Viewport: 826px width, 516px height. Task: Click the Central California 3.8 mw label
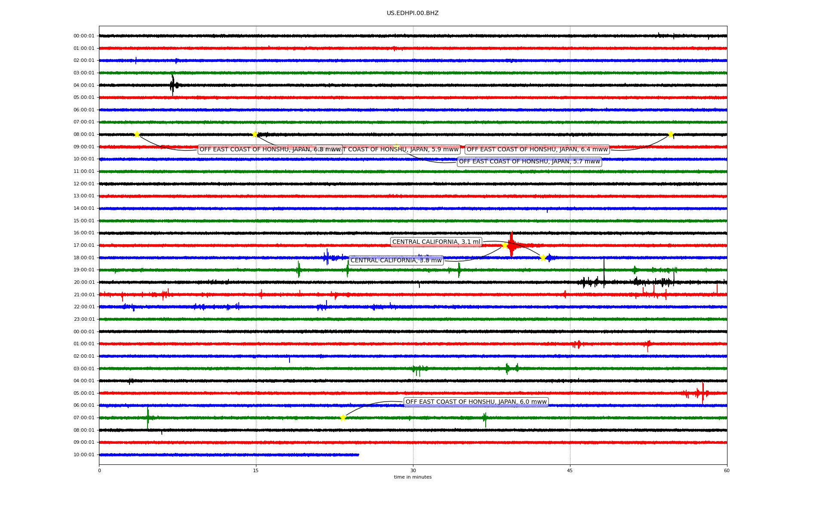(x=396, y=261)
